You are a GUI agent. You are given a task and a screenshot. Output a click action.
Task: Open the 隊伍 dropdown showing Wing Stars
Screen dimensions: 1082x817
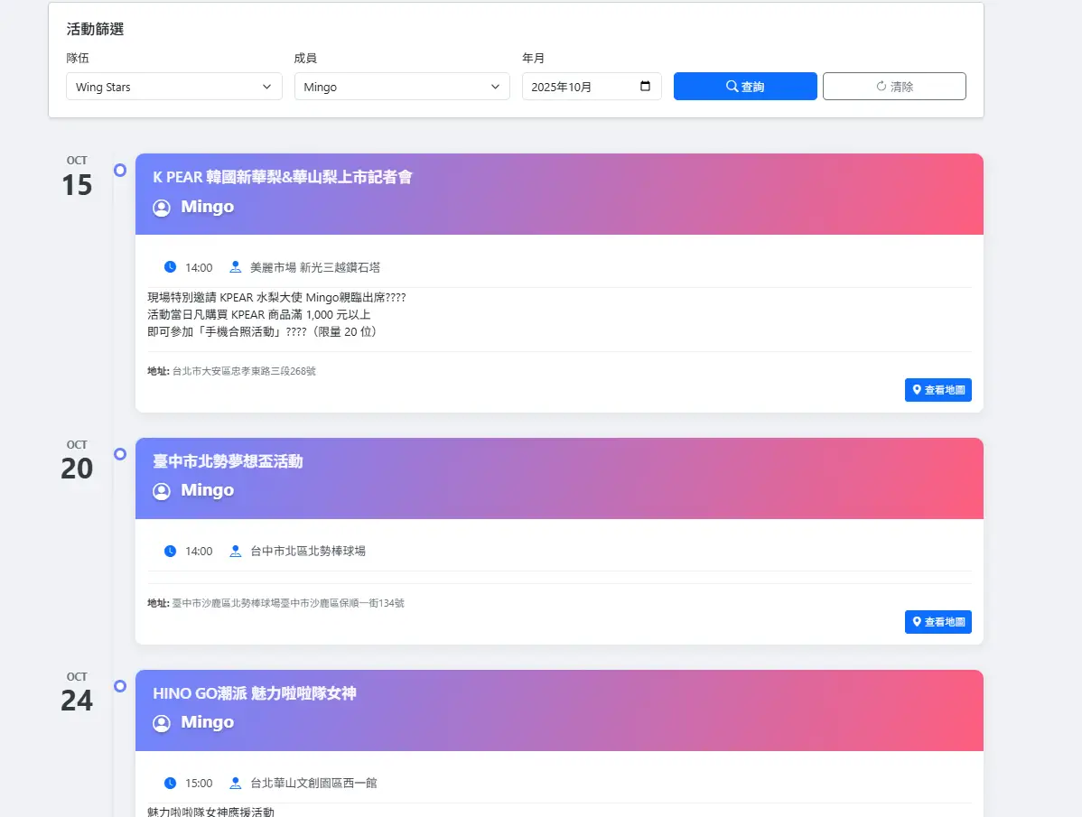pyautogui.click(x=174, y=87)
